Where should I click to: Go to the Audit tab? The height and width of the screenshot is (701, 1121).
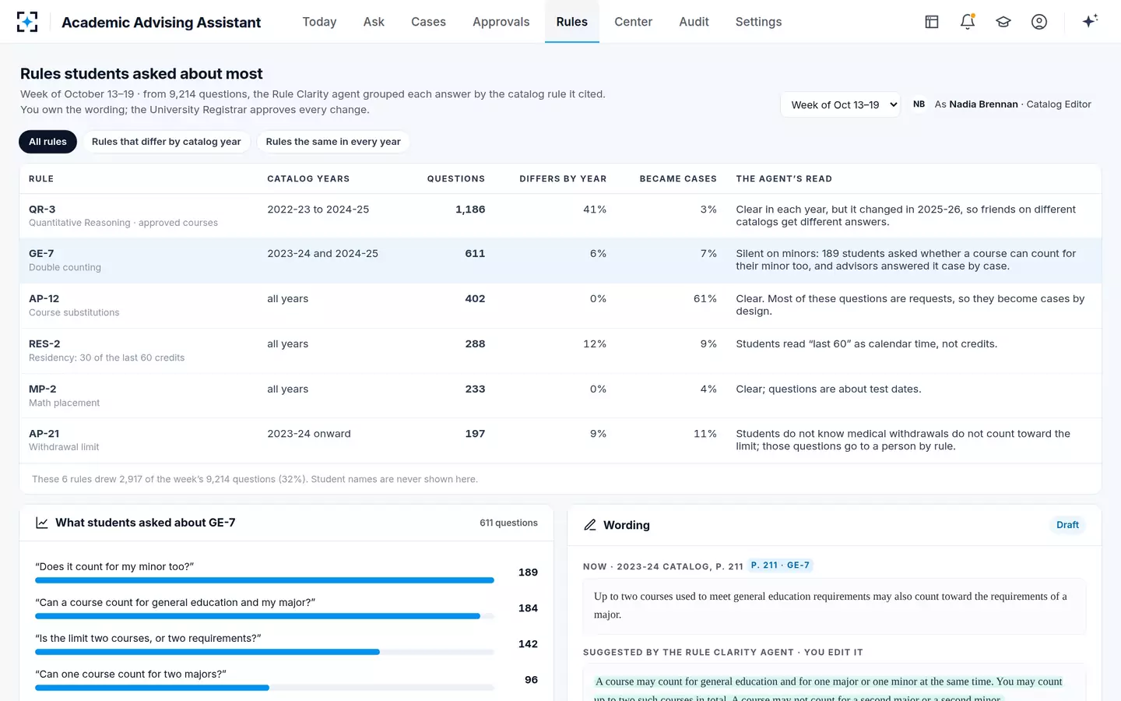pyautogui.click(x=694, y=22)
